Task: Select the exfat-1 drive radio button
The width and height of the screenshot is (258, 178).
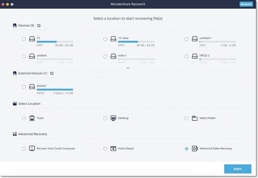Action: click(105, 57)
